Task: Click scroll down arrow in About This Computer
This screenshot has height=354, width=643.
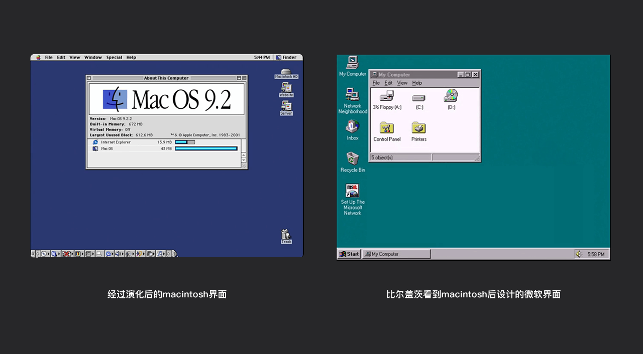Action: [x=244, y=160]
